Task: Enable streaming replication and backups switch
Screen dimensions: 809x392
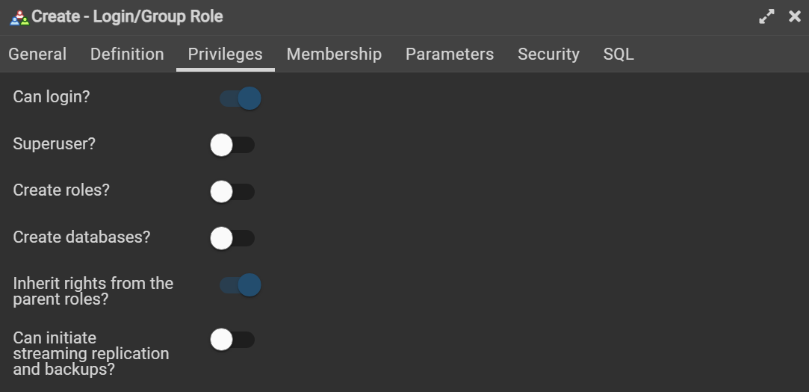Action: pyautogui.click(x=232, y=340)
